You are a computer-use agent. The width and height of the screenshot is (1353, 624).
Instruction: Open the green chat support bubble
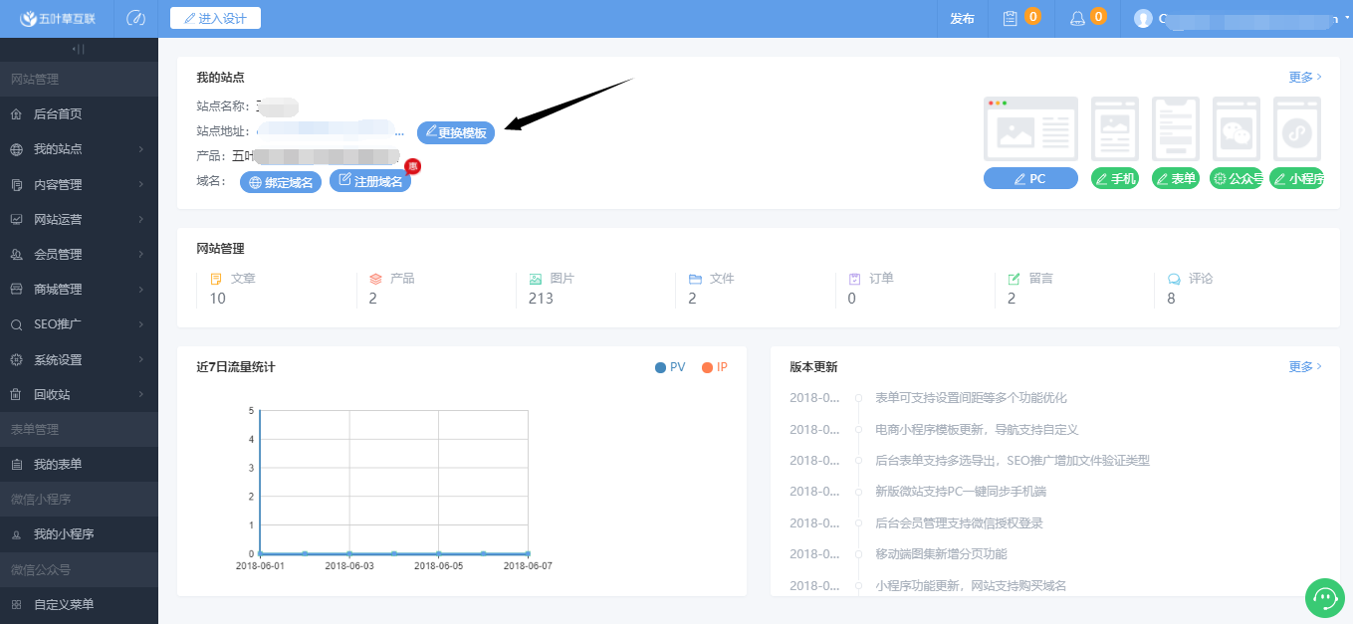1324,597
